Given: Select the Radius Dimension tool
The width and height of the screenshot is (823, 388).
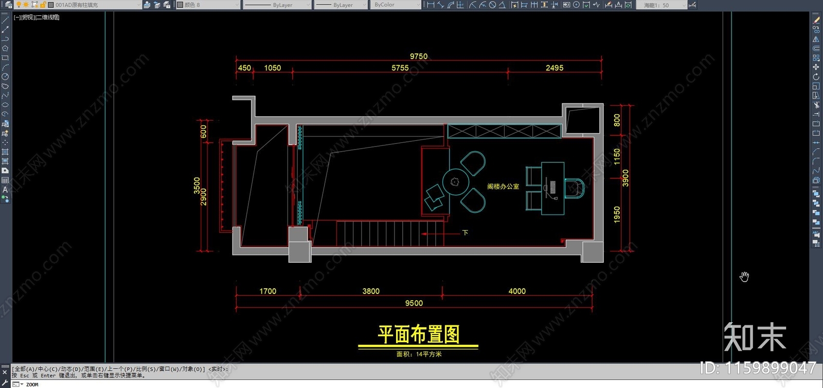Looking at the screenshot, I should [472, 5].
